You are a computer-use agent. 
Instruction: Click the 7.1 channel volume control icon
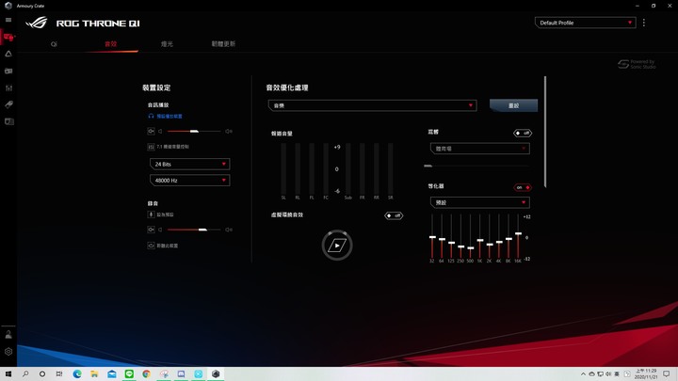click(x=151, y=147)
